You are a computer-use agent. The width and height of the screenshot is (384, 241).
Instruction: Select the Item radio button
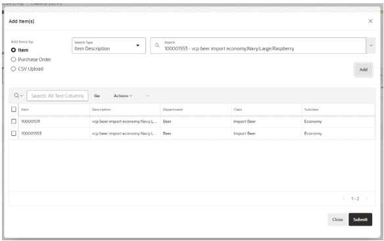[x=13, y=50]
